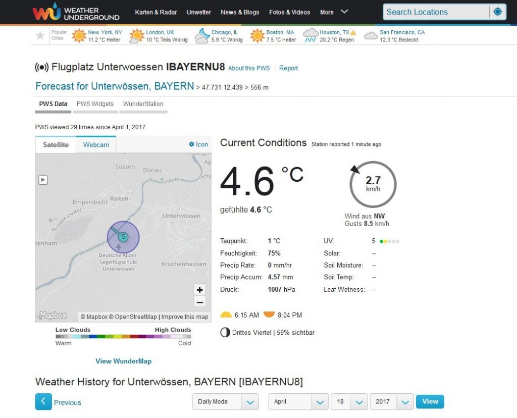Expand the More navigation menu
Screen dimensions: 517x418
tap(334, 12)
